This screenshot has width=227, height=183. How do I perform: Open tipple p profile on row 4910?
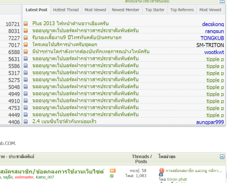[x=215, y=101]
